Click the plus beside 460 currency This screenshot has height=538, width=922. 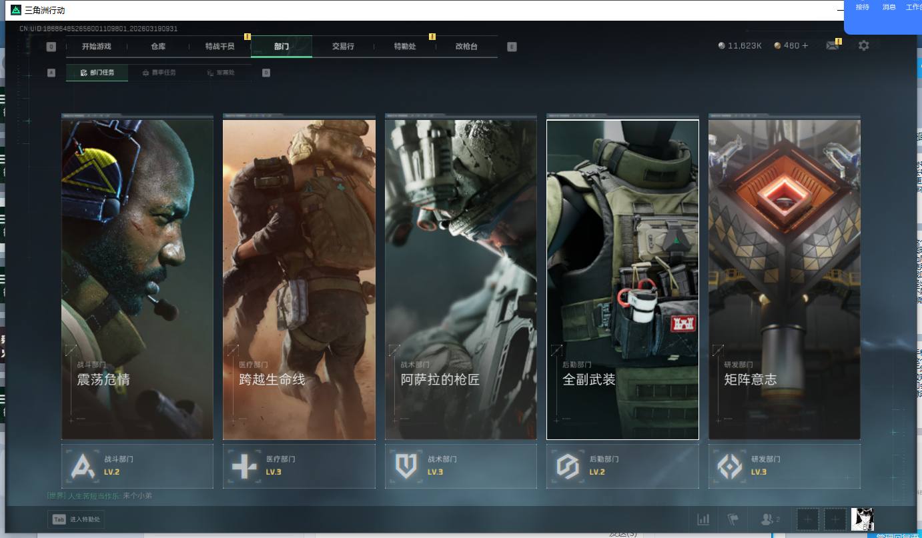coord(805,46)
